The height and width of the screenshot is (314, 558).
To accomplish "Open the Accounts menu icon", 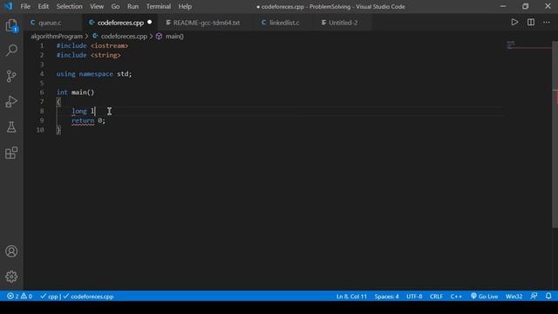I will pyautogui.click(x=11, y=251).
